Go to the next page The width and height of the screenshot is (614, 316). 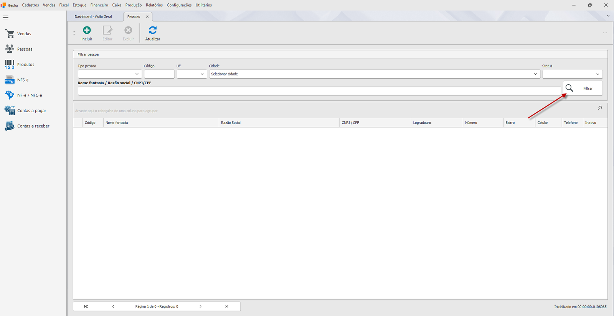point(200,306)
